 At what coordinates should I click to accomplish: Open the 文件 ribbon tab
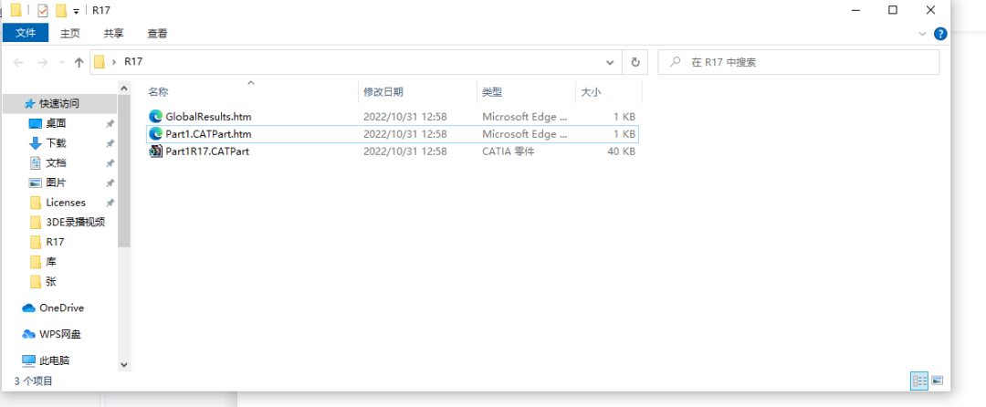26,33
